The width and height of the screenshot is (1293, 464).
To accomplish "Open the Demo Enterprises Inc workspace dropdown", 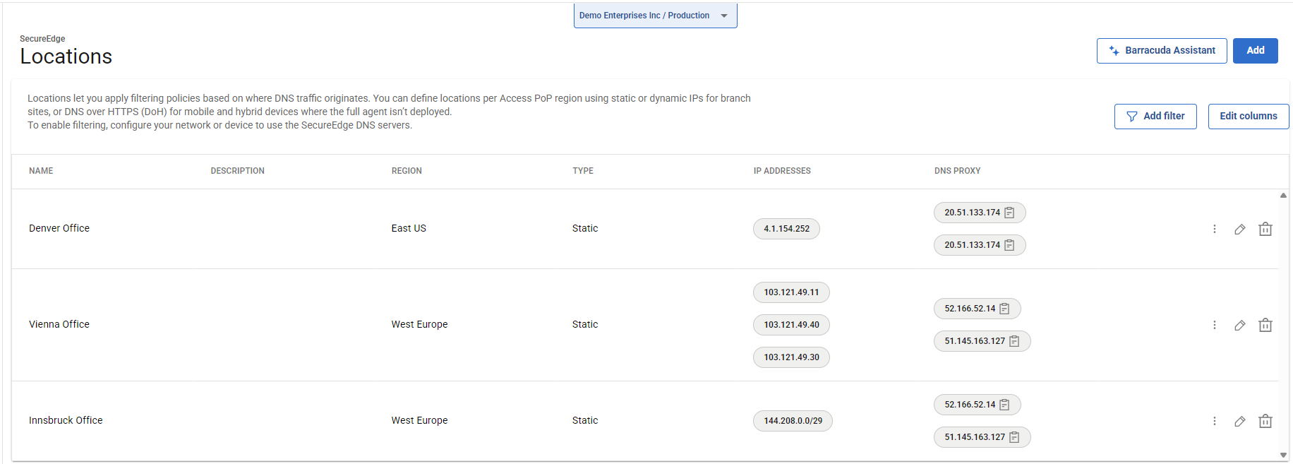I will click(654, 16).
